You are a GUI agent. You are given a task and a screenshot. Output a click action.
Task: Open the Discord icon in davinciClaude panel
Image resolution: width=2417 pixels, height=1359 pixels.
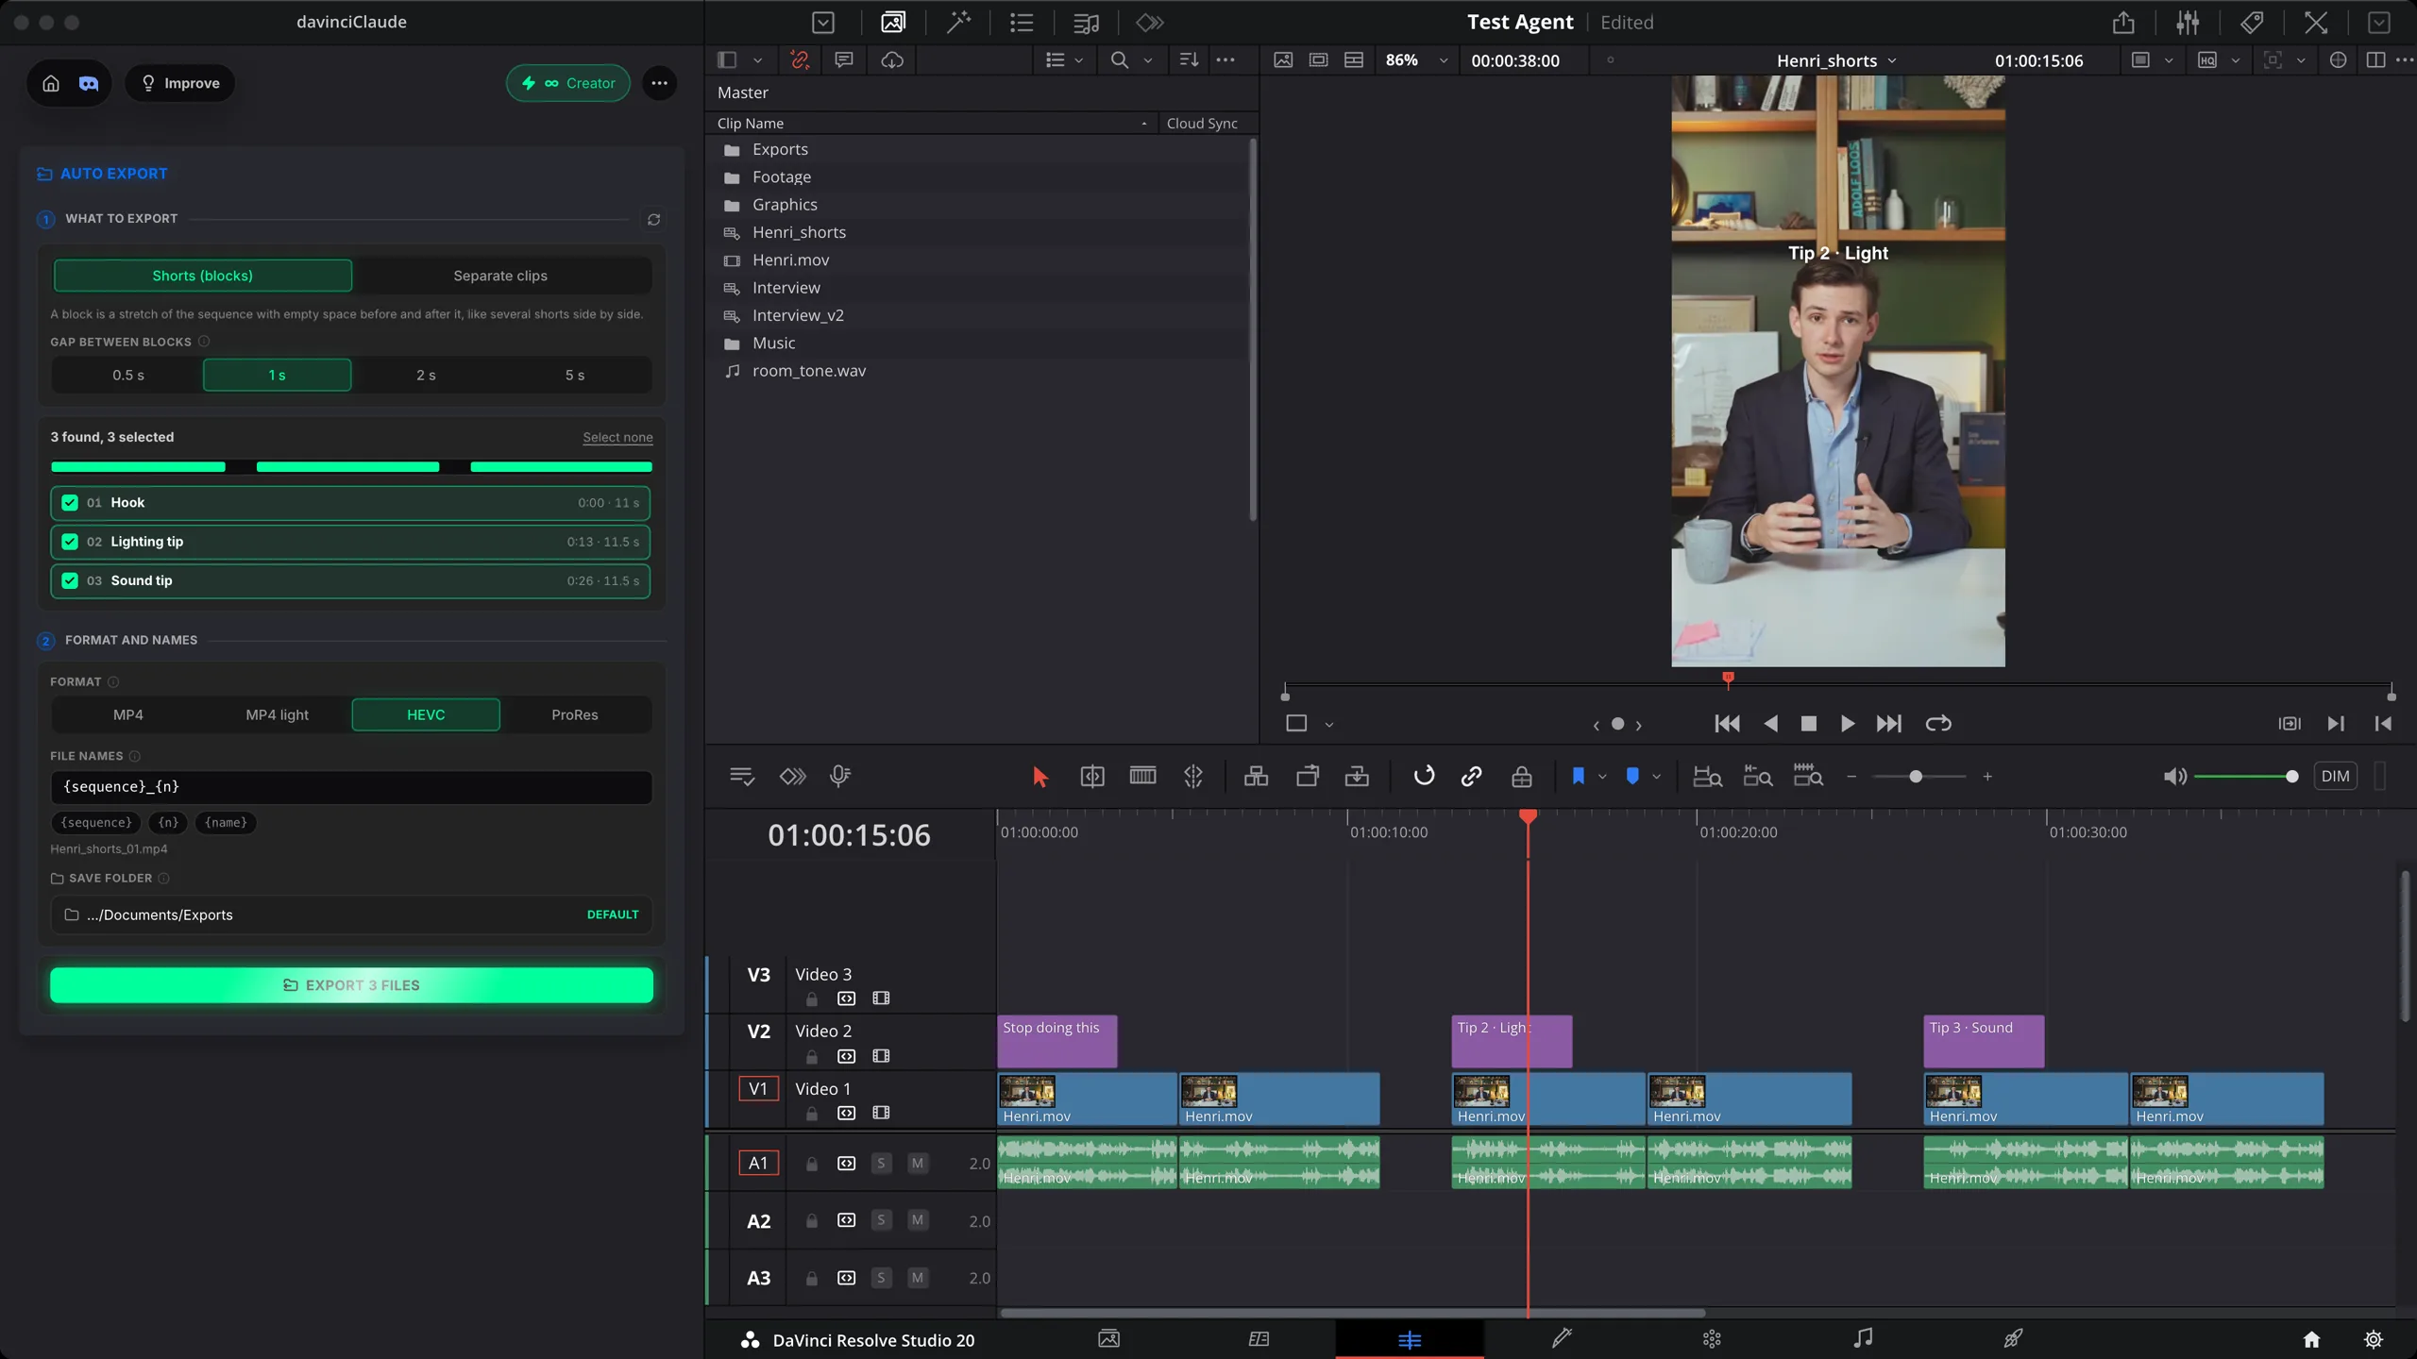click(x=89, y=83)
